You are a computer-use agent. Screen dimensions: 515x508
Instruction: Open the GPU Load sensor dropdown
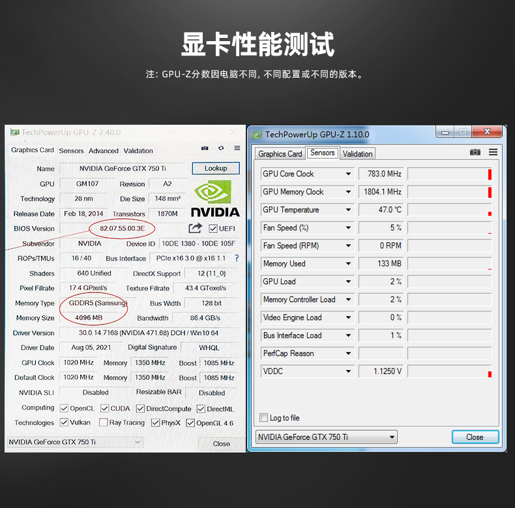coord(348,281)
